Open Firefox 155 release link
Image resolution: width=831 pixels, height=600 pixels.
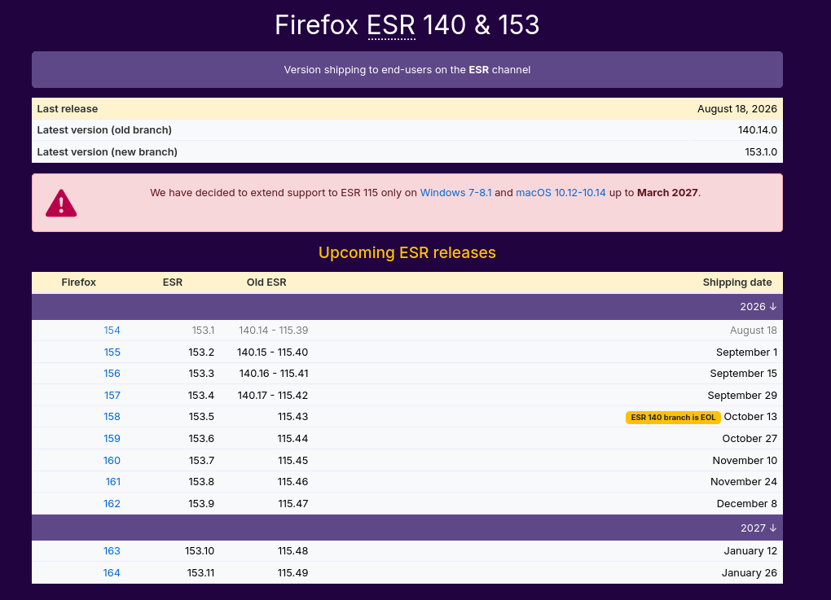click(112, 353)
